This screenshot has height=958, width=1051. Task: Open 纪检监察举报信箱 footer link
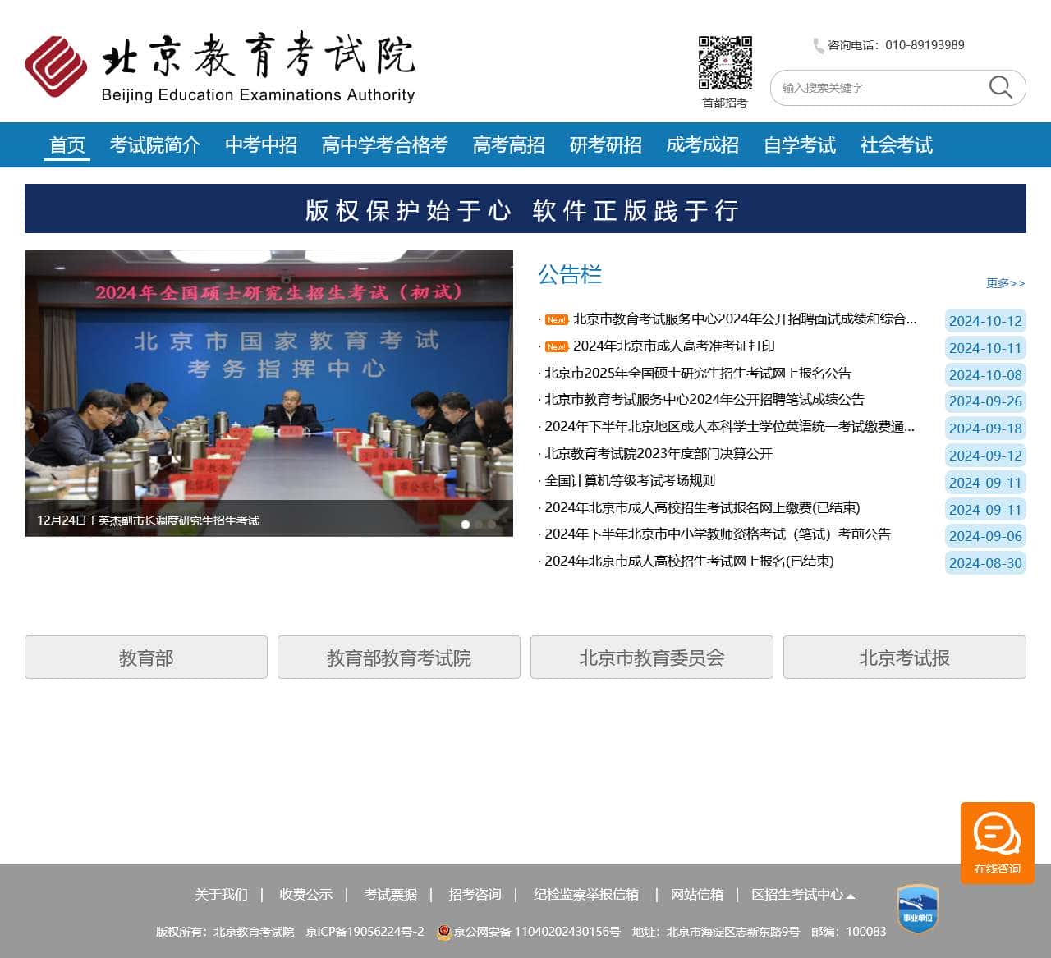(x=586, y=894)
